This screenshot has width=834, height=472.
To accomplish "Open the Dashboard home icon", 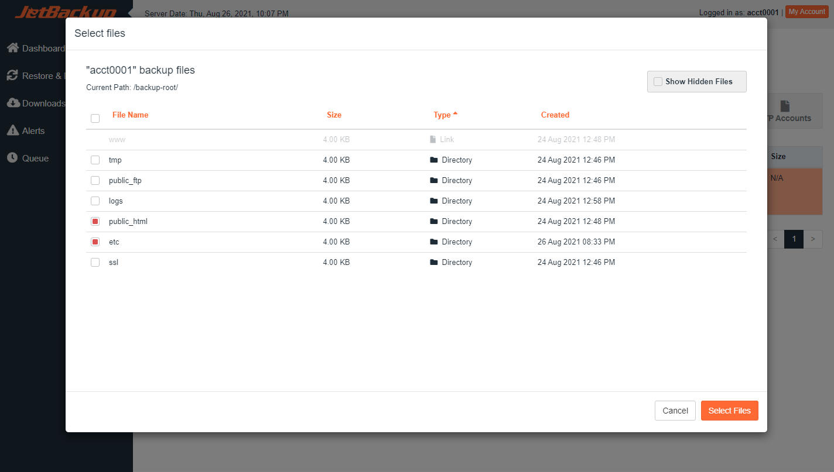I will tap(13, 48).
